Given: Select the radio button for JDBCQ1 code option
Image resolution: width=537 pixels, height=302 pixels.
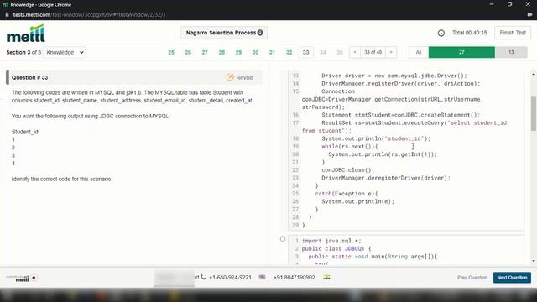Looking at the screenshot, I should pos(283,239).
